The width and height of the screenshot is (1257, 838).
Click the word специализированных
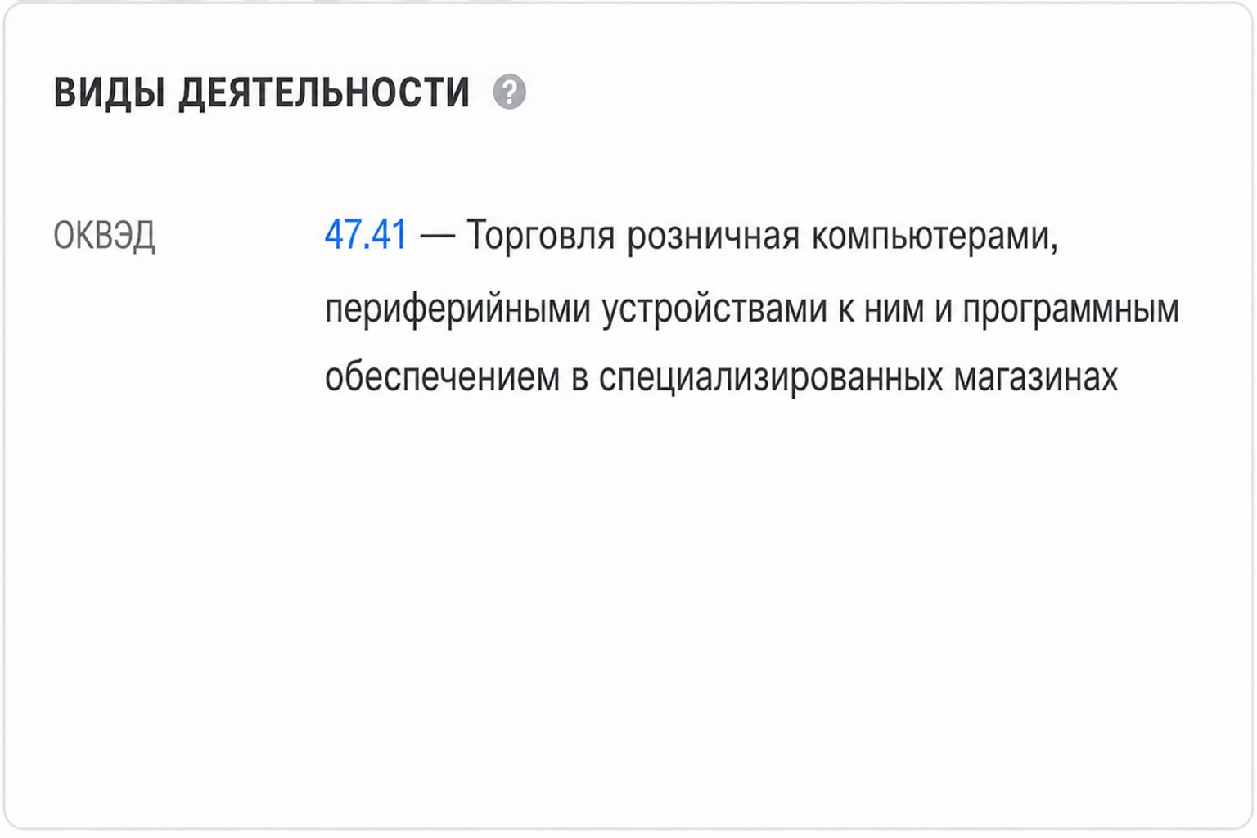pos(771,377)
